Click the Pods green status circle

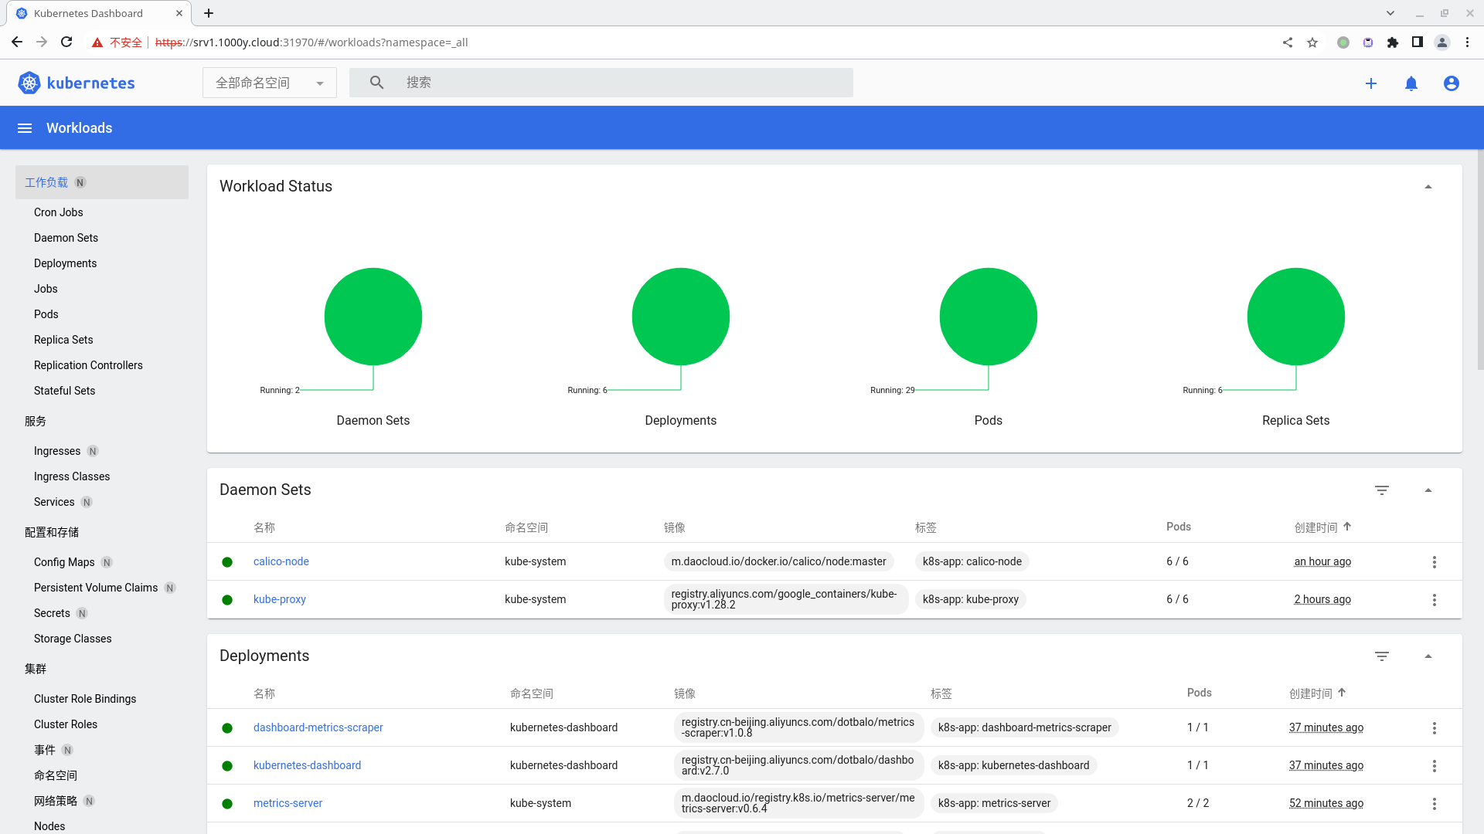point(989,317)
